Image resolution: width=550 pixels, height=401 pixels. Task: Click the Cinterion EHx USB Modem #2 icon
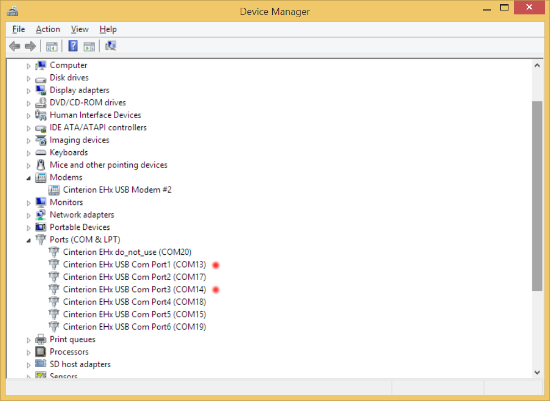[x=54, y=190]
